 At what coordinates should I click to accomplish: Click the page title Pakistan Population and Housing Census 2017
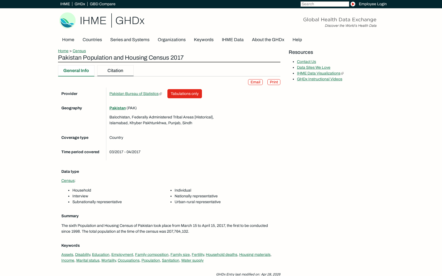pyautogui.click(x=121, y=58)
